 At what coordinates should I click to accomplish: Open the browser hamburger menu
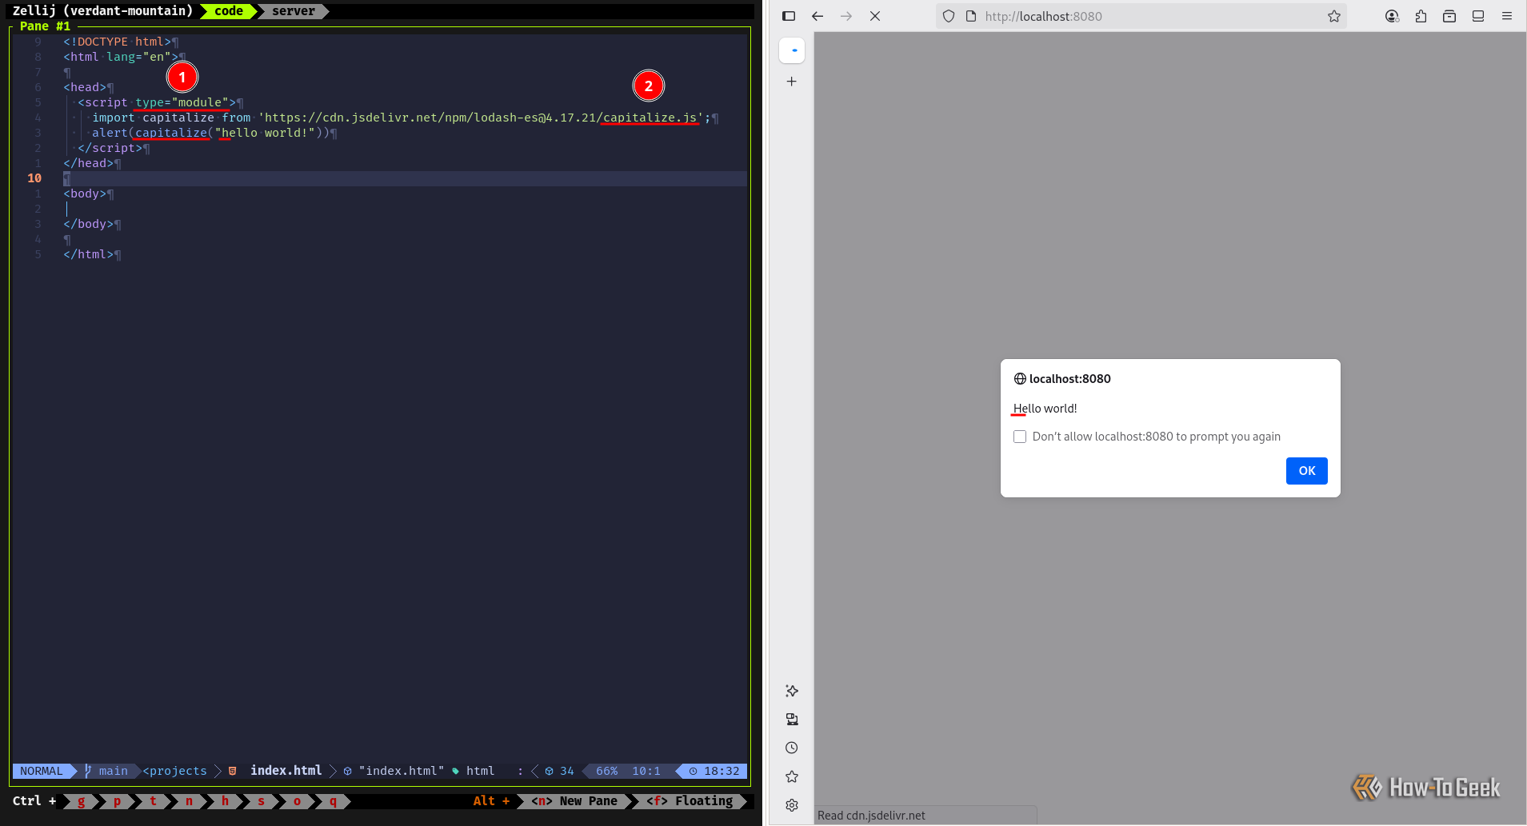(x=1507, y=16)
